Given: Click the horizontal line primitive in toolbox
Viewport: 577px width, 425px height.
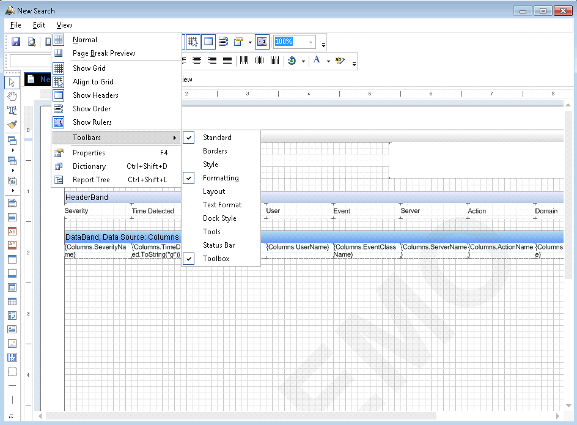Looking at the screenshot, I should coord(12,386).
